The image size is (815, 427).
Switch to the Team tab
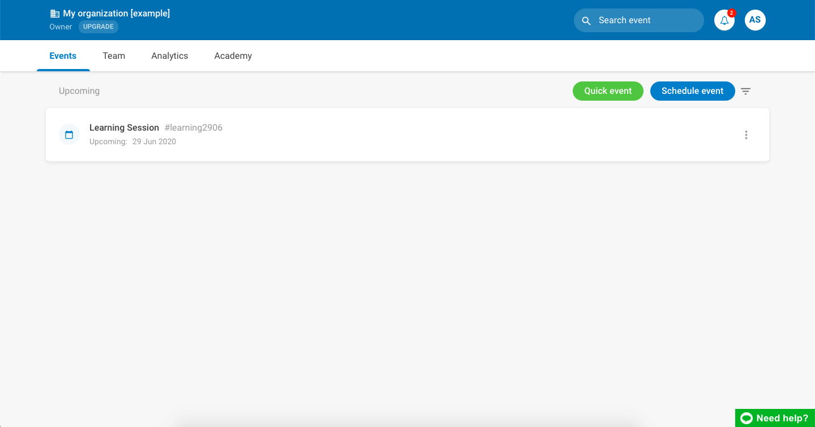[114, 56]
